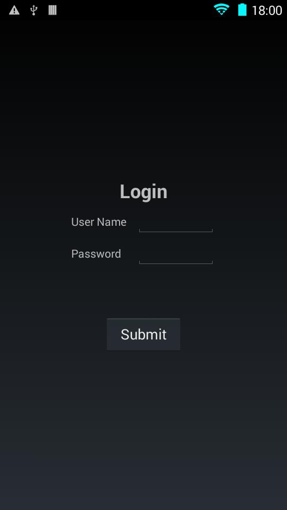Click the User Name label
Screen dimensions: 287x510
(x=99, y=222)
